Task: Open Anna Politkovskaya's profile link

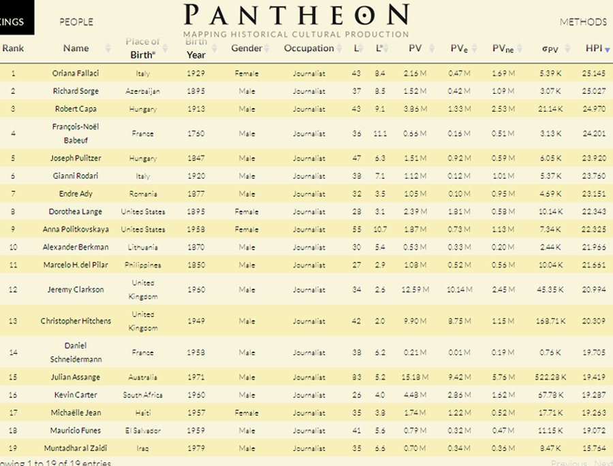Action: point(76,229)
